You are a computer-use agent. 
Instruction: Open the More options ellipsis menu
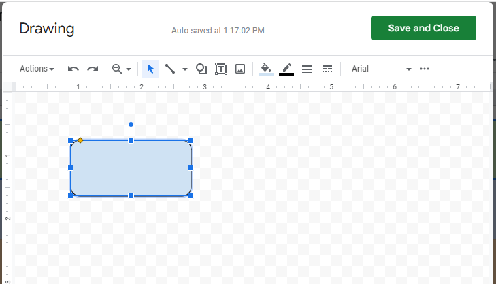pos(425,69)
